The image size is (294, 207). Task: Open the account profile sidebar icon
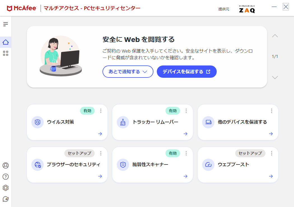click(x=6, y=165)
